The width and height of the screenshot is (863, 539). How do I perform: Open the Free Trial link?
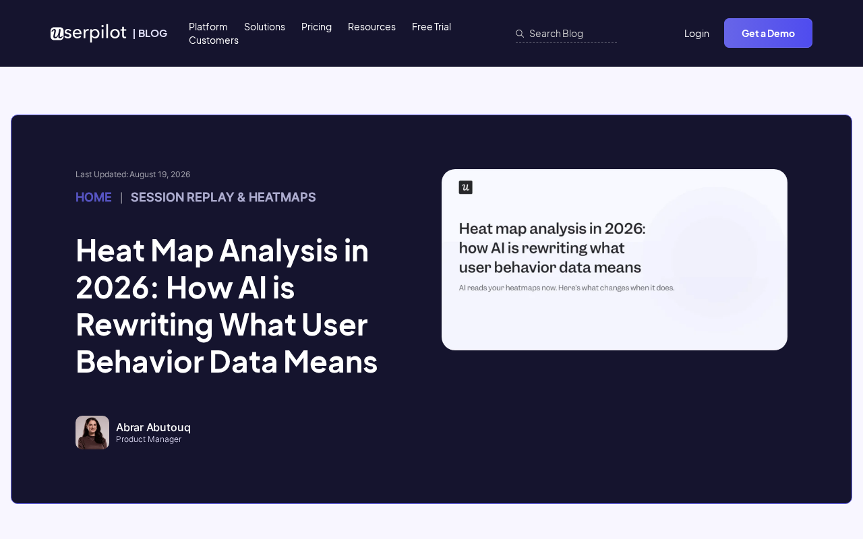(431, 26)
